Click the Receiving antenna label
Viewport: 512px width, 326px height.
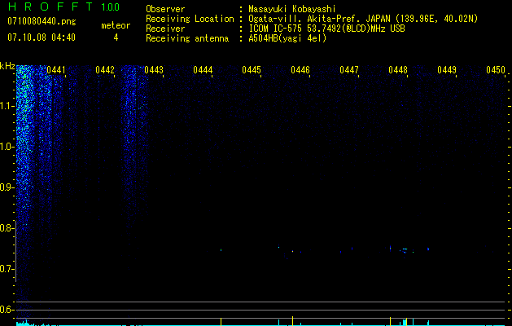[x=187, y=38]
